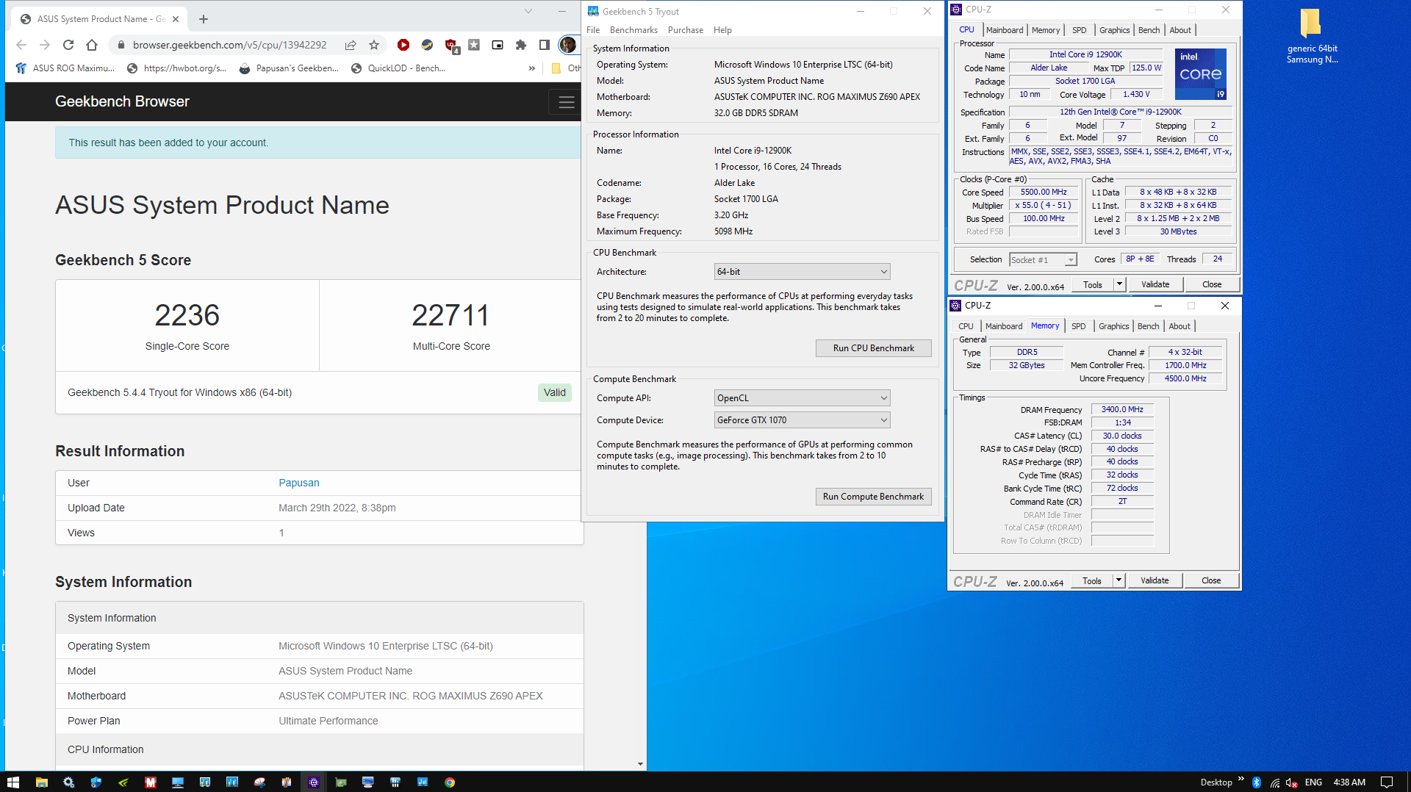Open File Explorer from the taskbar
The image size is (1411, 792).
(x=41, y=782)
